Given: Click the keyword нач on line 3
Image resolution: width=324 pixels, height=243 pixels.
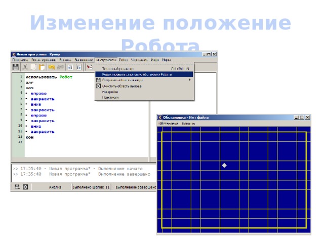Looking at the screenshot, I should click(29, 88).
